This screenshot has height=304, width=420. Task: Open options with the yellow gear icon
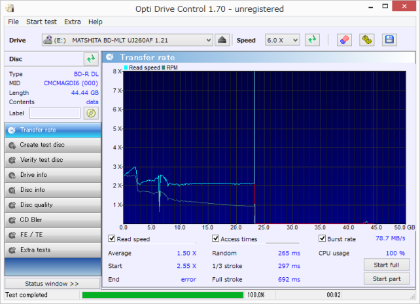point(367,40)
